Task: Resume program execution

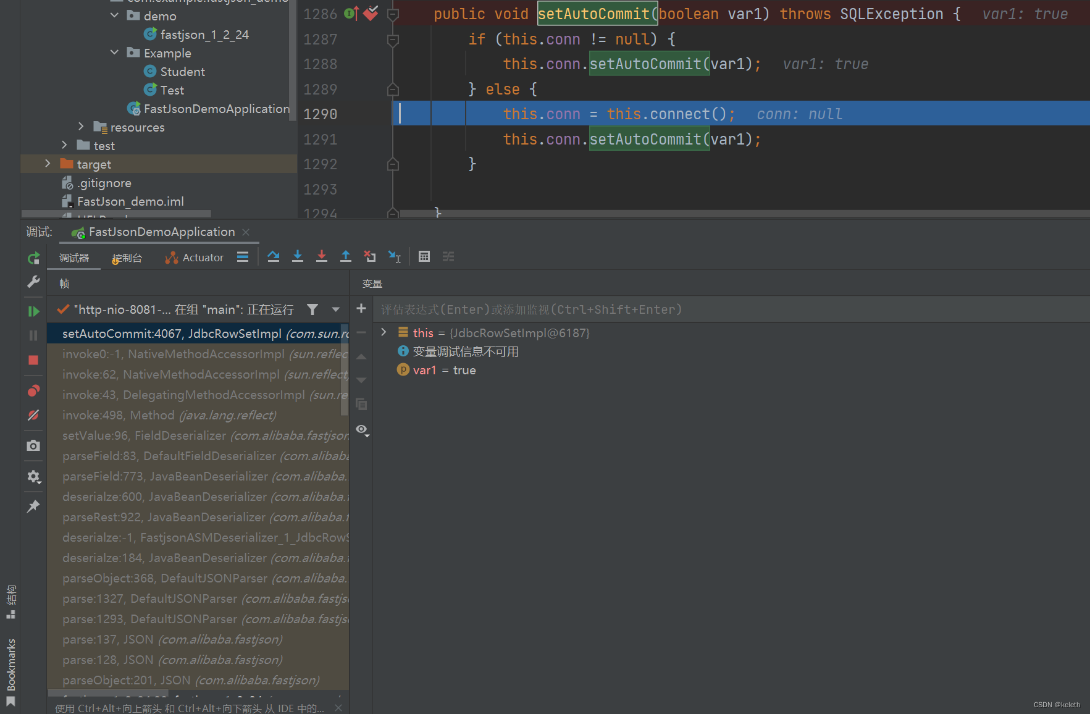Action: click(x=34, y=311)
